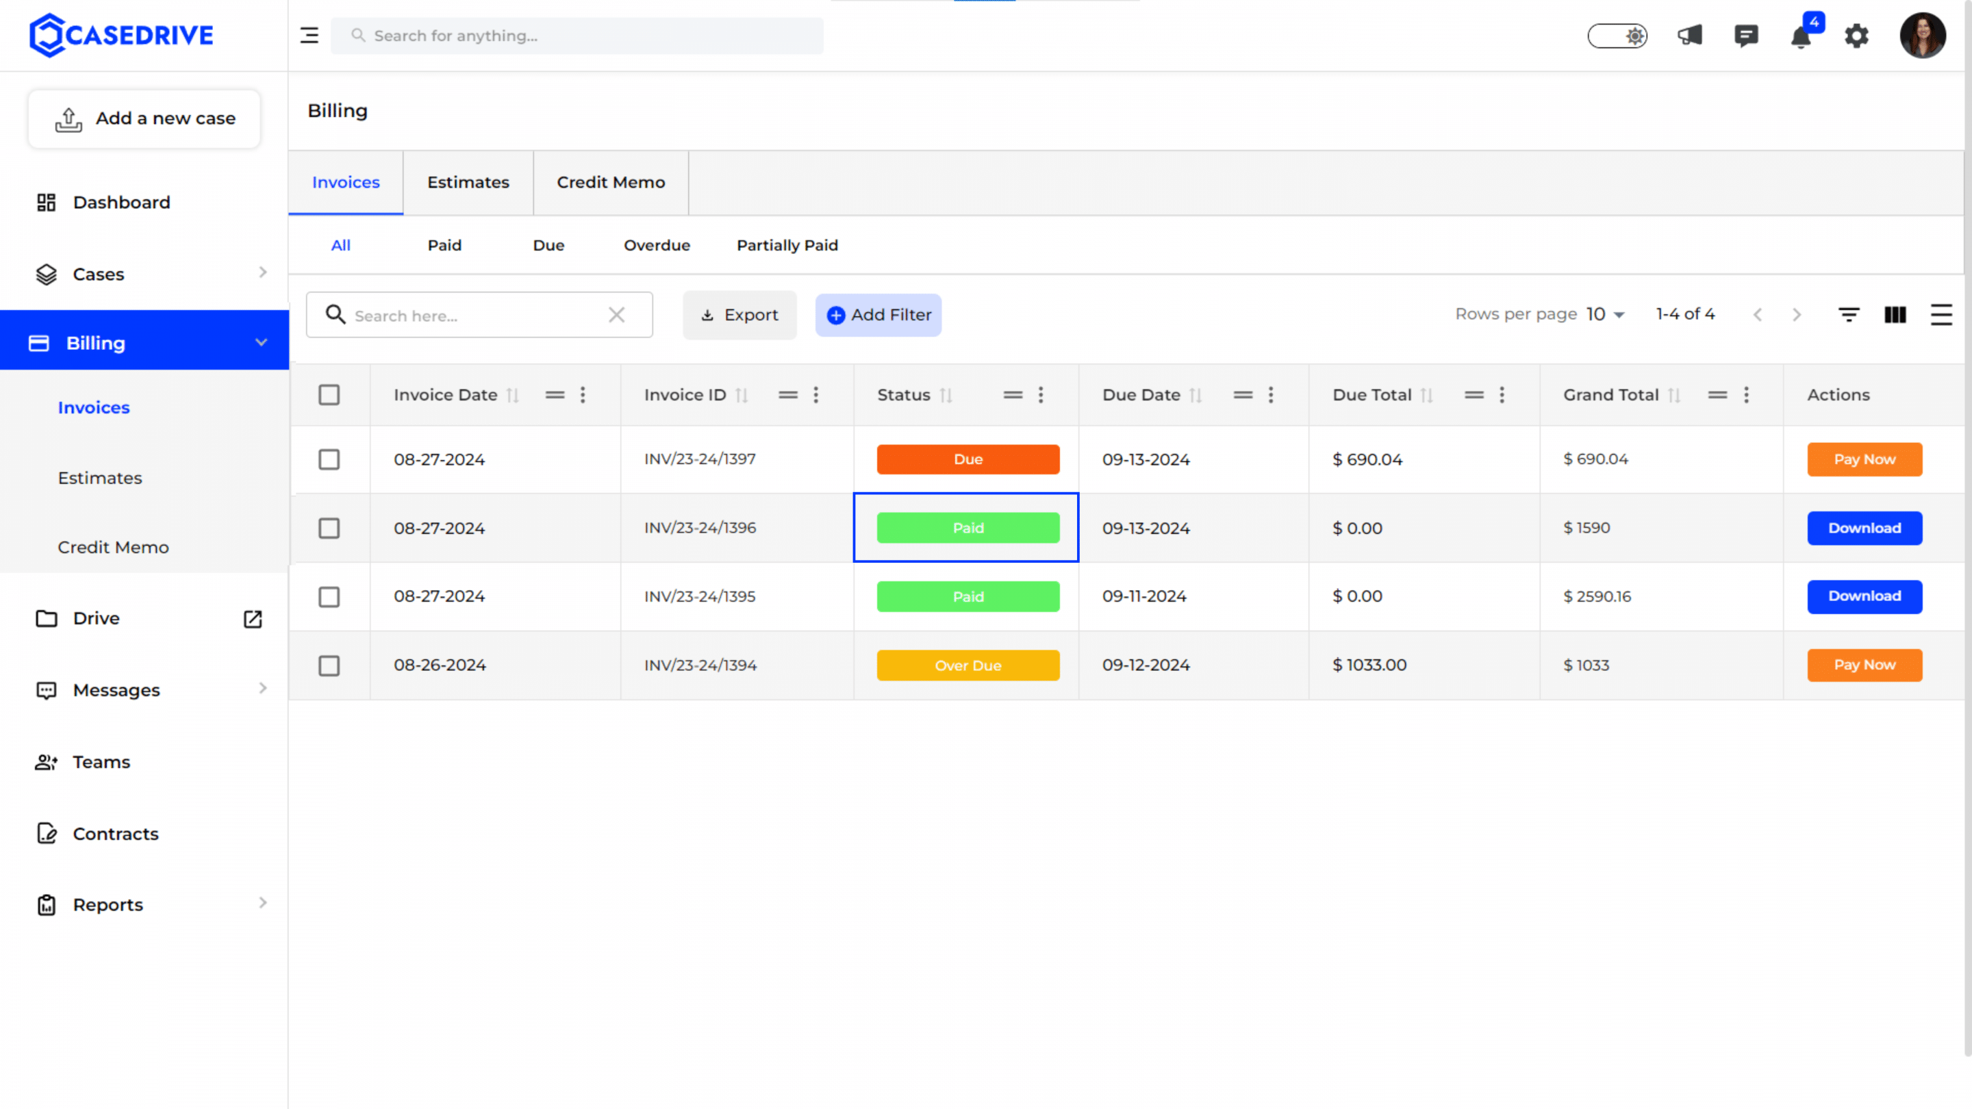Screen dimensions: 1972x1109
Task: Open Invoice ID column options menu
Action: (x=816, y=395)
